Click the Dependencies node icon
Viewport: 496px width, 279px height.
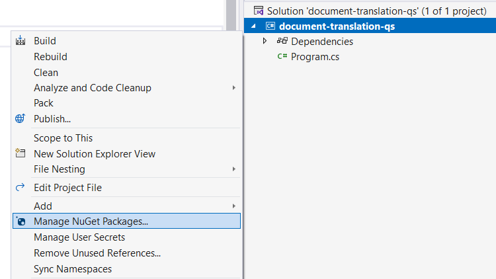point(282,42)
